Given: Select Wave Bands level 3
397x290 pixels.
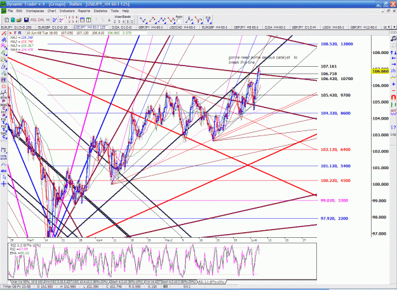Looking at the screenshot, I should pos(119,22).
